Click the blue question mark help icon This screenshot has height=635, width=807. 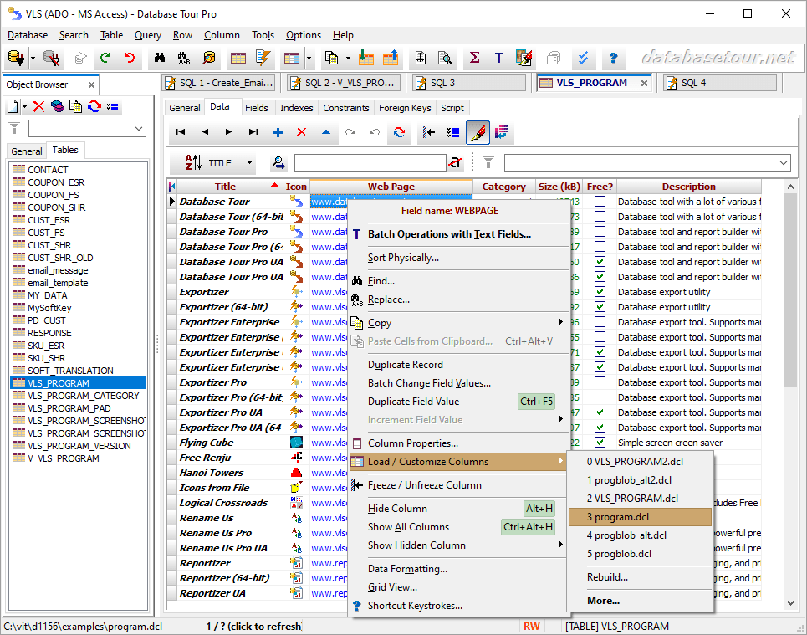[x=613, y=58]
